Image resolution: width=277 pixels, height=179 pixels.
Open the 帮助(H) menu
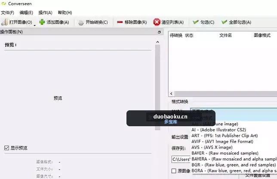click(x=65, y=12)
